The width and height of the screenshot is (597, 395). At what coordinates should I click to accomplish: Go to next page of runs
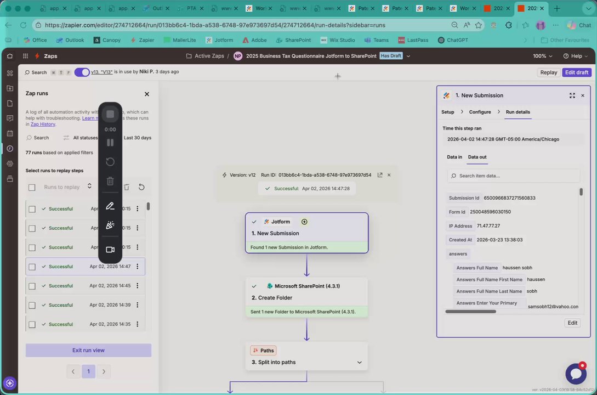point(104,371)
